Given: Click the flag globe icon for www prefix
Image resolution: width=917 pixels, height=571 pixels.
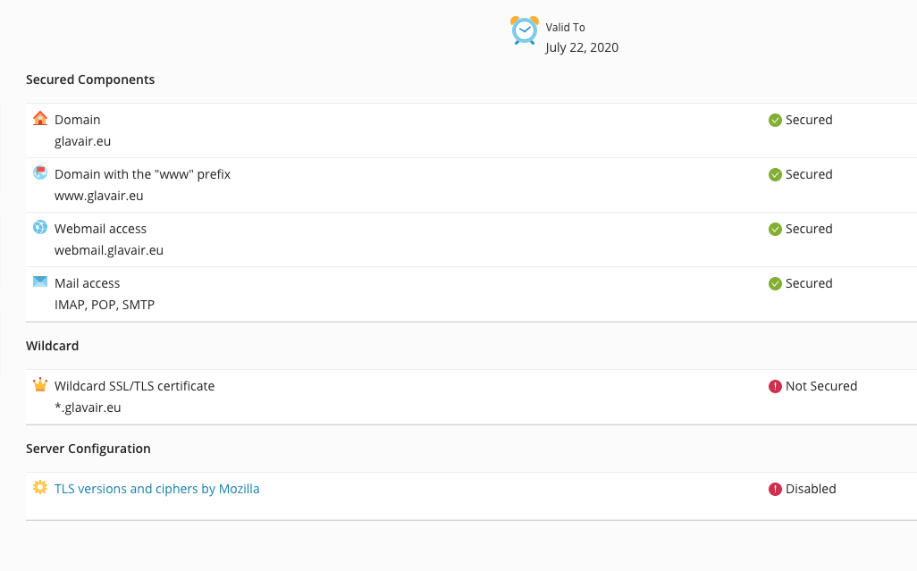Looking at the screenshot, I should (39, 172).
